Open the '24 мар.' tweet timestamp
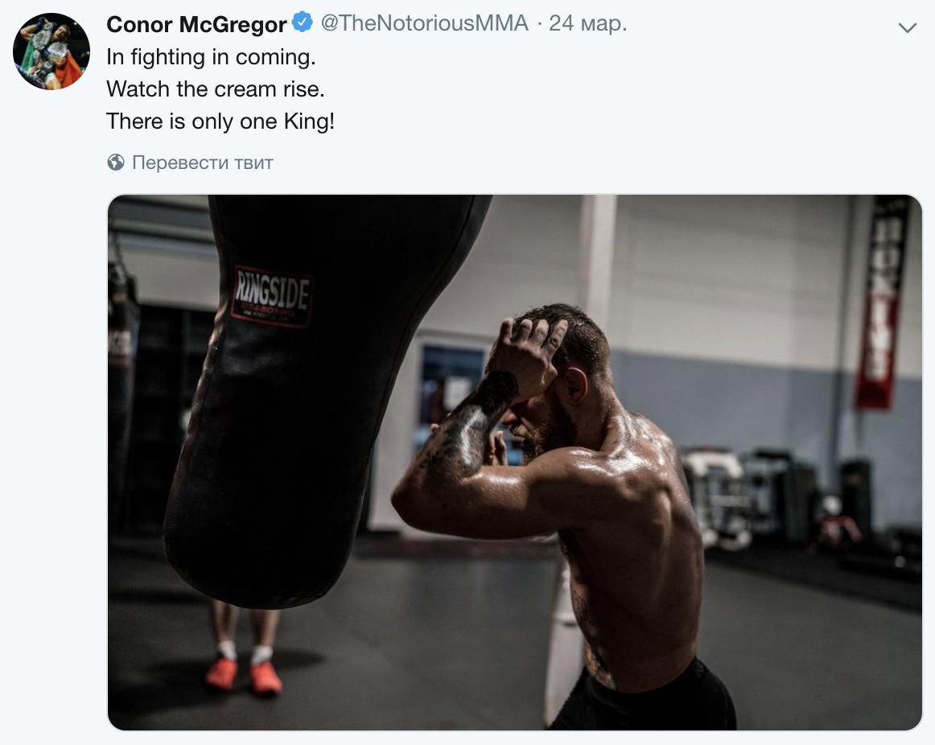Screen dimensions: 935x745 pyautogui.click(x=588, y=23)
